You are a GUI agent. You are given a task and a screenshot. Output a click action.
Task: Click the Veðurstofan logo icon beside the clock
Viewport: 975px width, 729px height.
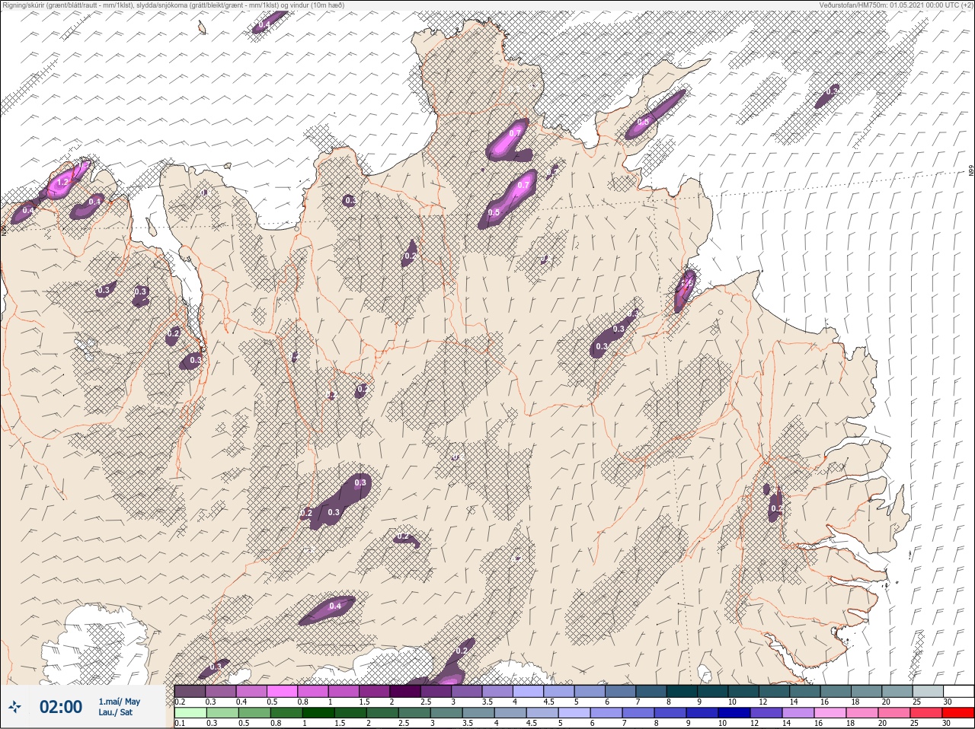click(x=14, y=708)
